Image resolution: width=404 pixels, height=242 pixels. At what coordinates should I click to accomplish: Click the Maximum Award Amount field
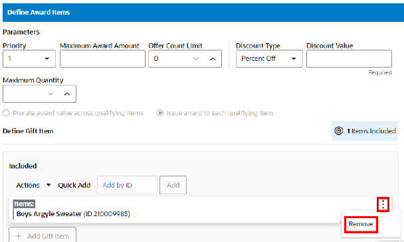pyautogui.click(x=102, y=58)
